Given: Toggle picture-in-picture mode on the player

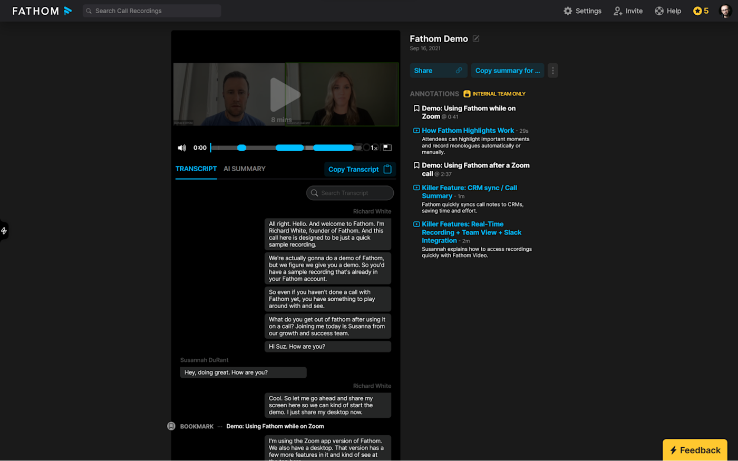Looking at the screenshot, I should tap(387, 148).
